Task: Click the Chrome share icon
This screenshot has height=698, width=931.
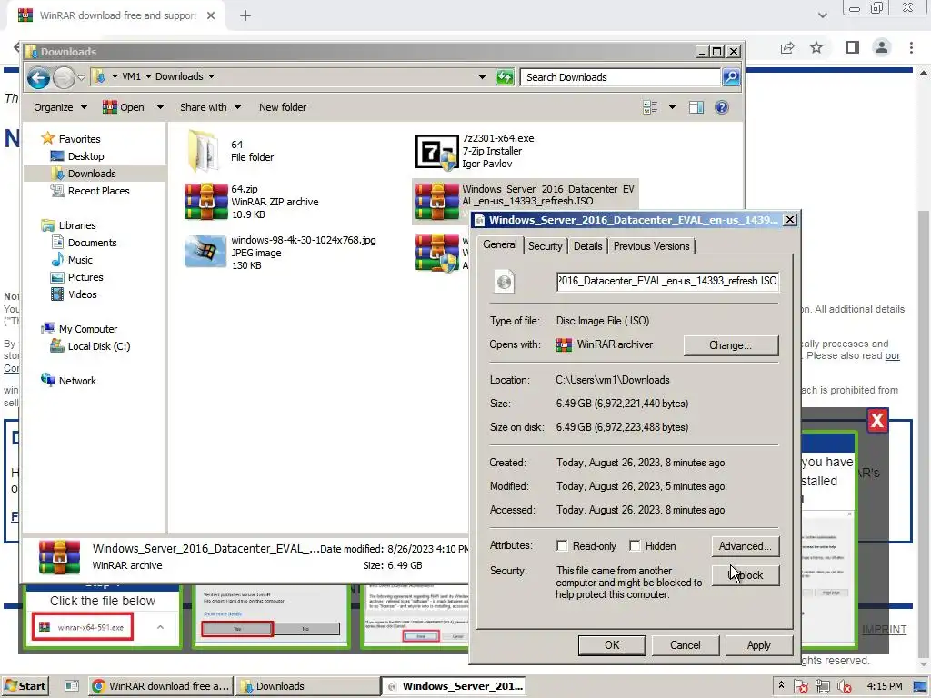Action: [787, 47]
